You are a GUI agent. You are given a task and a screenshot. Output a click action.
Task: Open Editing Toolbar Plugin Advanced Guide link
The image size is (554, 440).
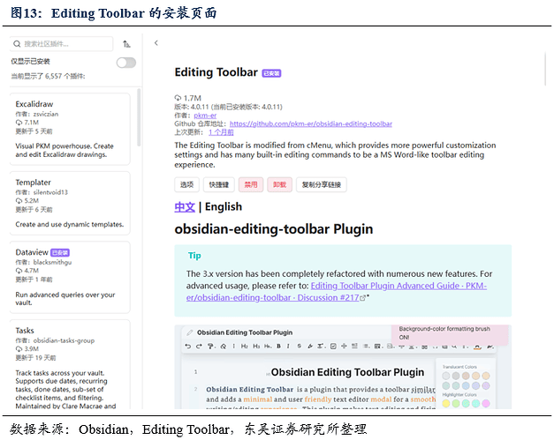click(x=337, y=292)
